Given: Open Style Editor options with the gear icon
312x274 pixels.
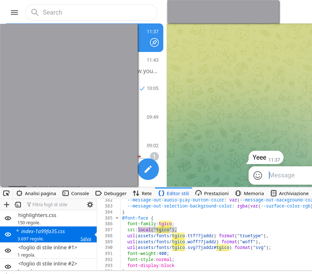Looking at the screenshot, I should (x=90, y=205).
